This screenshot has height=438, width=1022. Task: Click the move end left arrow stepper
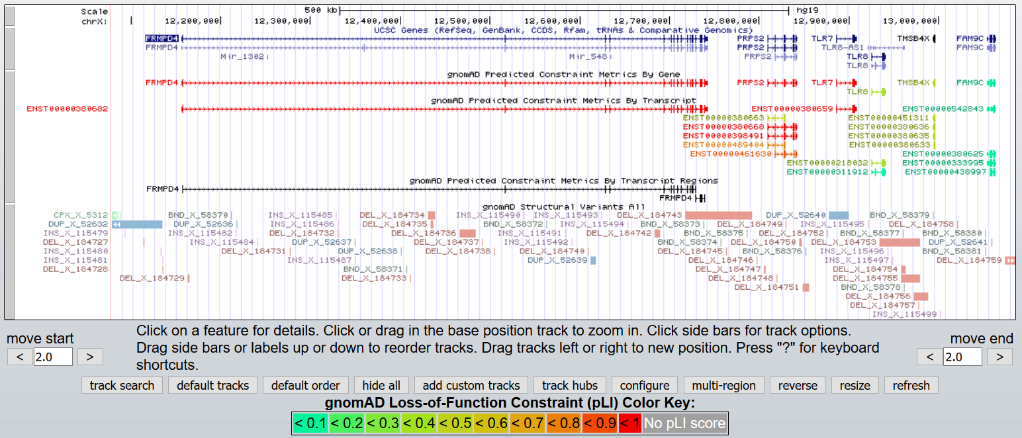(x=928, y=356)
